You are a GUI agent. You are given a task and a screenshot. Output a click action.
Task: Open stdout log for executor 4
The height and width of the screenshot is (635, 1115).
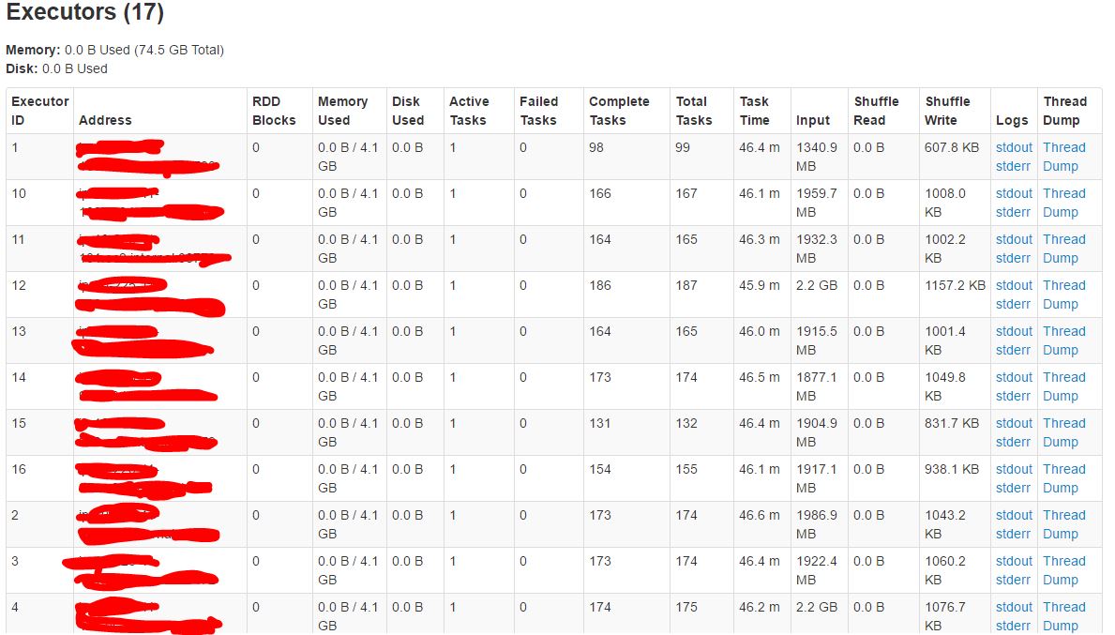click(1013, 607)
